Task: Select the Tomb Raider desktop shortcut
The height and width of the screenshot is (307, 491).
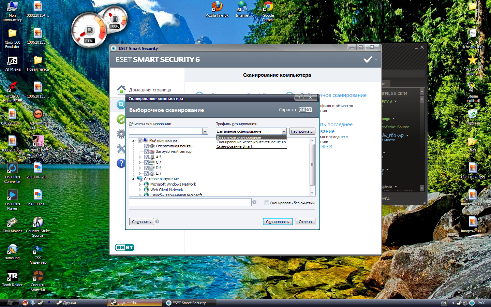Action: coord(12,279)
